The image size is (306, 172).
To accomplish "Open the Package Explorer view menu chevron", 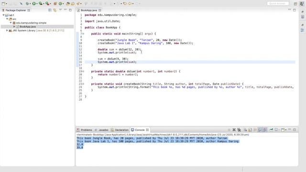I will coord(60,10).
